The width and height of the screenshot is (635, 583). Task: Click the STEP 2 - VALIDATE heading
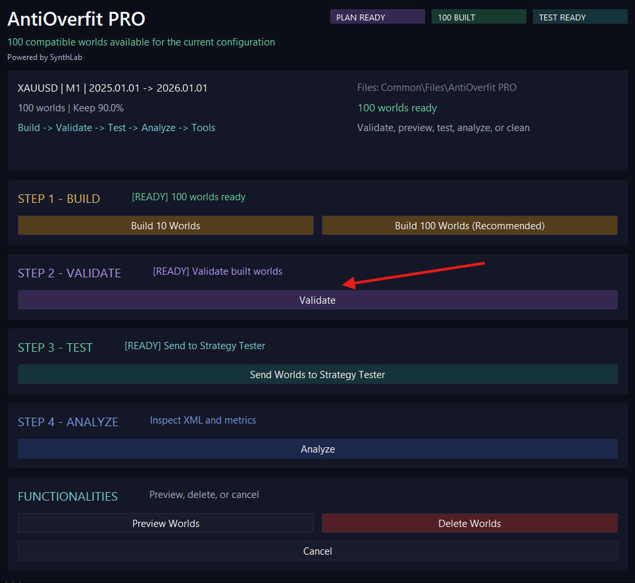tap(69, 273)
